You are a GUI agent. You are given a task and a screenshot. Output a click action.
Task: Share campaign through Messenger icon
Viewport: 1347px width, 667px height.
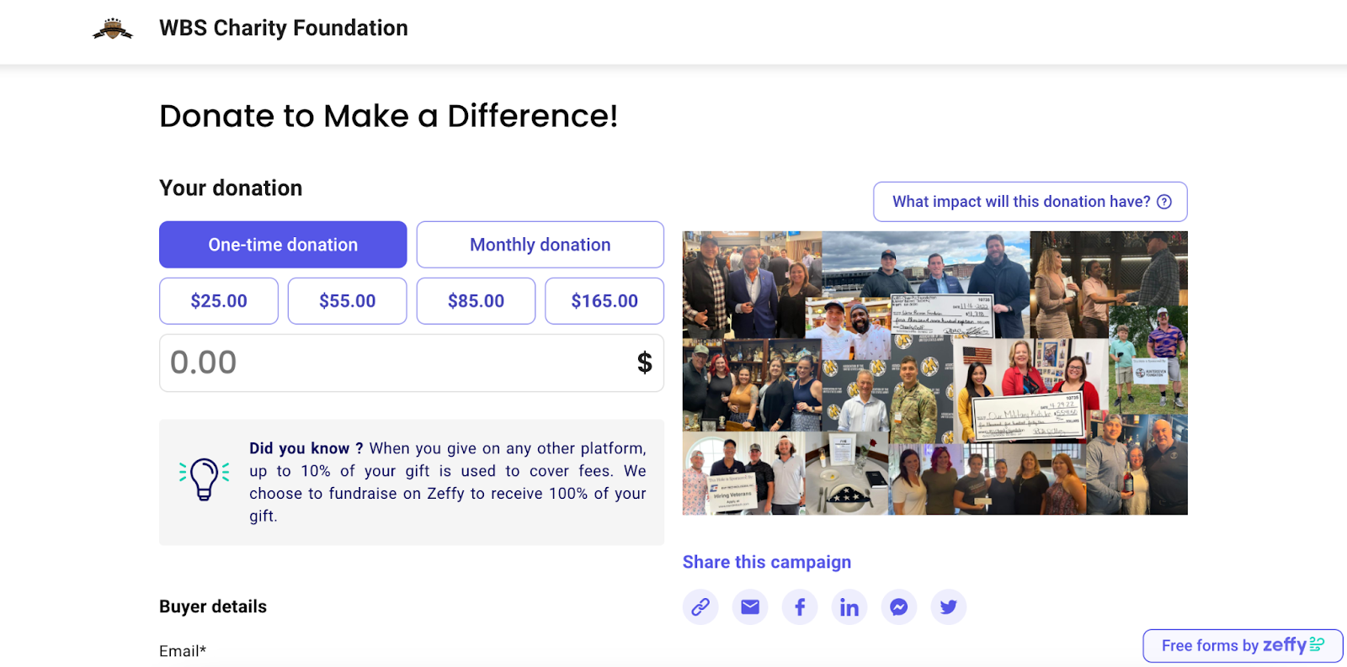(x=899, y=606)
